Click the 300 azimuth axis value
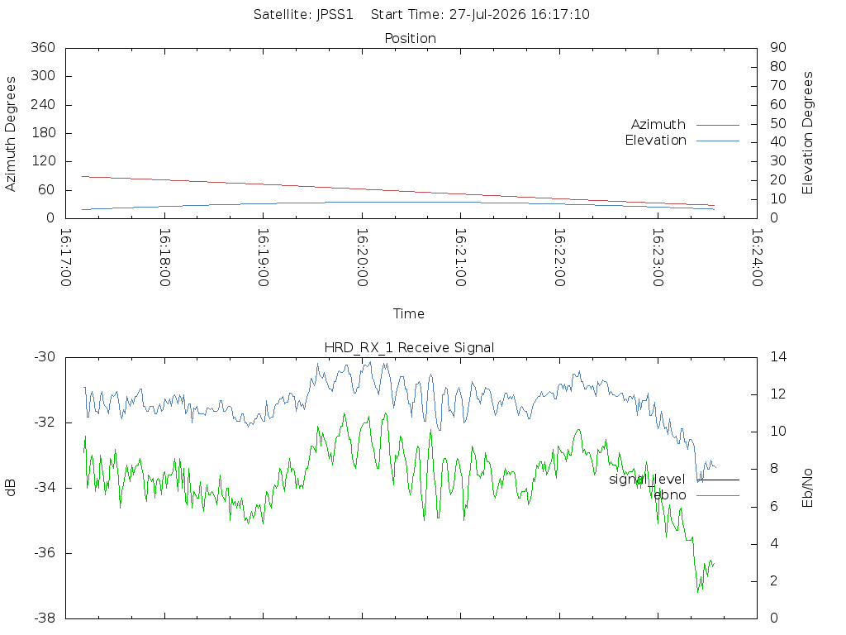The image size is (846, 635). [x=43, y=75]
